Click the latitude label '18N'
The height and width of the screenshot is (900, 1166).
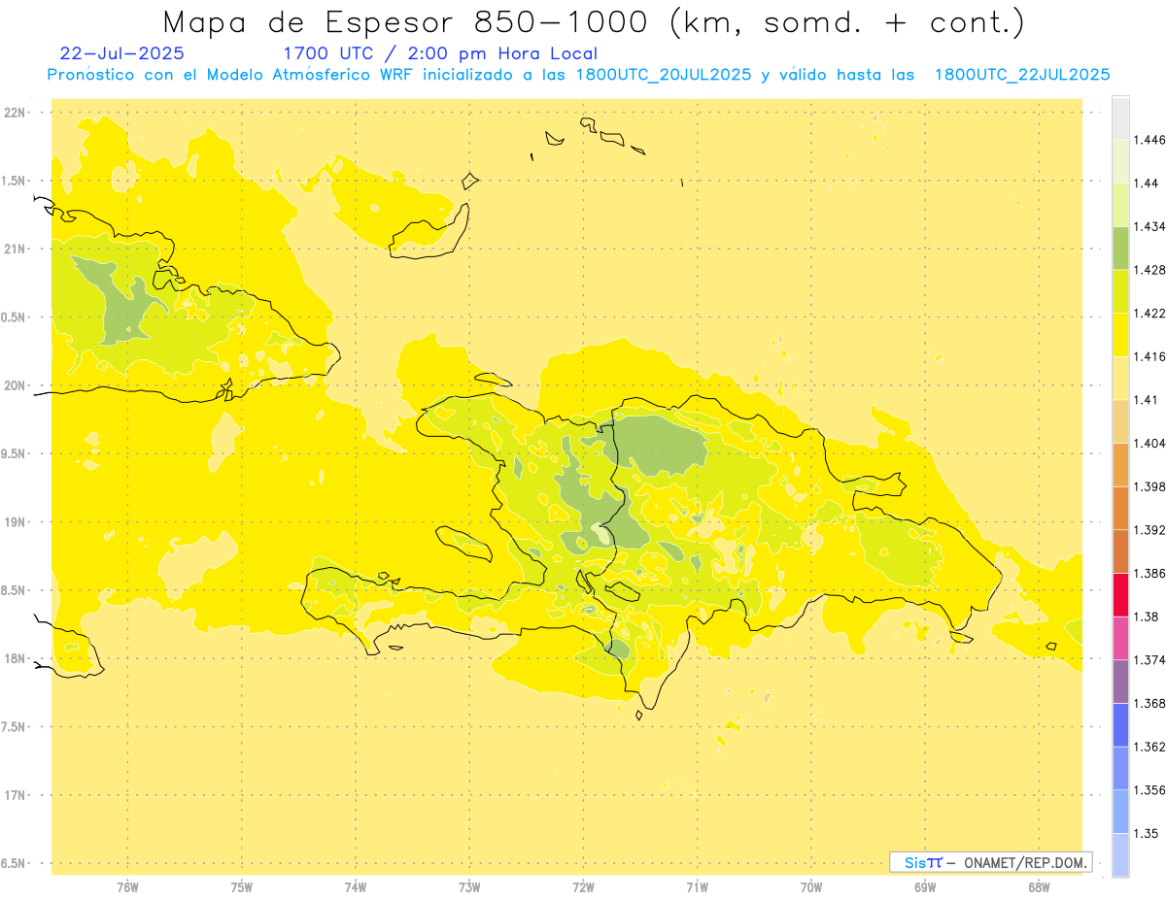coord(14,658)
